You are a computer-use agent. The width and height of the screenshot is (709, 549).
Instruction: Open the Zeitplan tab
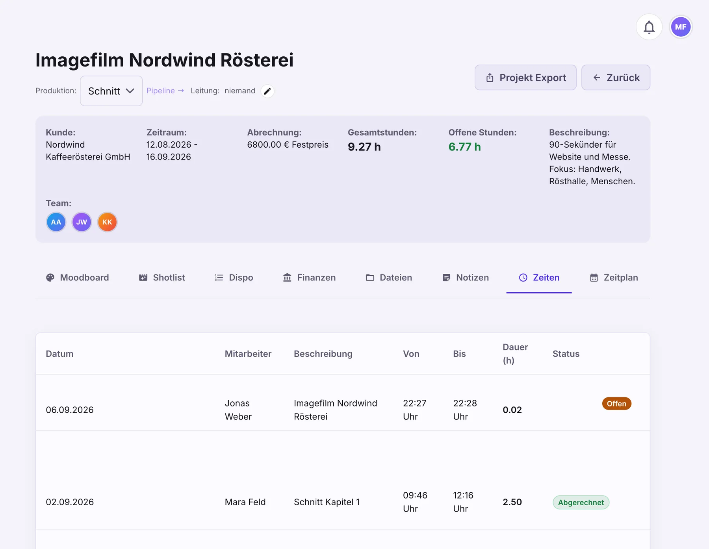pos(614,278)
